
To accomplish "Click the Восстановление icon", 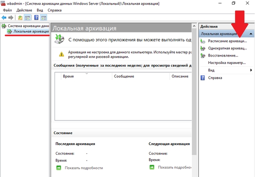I will click(203, 56).
